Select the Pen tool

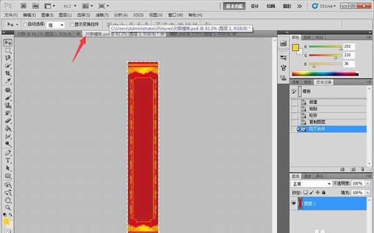(8, 152)
